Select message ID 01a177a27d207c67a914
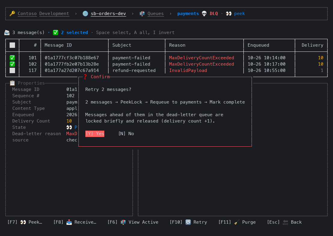Image resolution: width=333 pixels, height=236 pixels. point(72,70)
